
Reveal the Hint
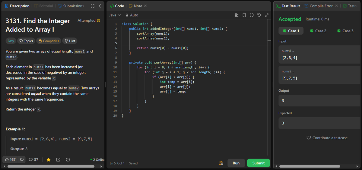point(70,41)
